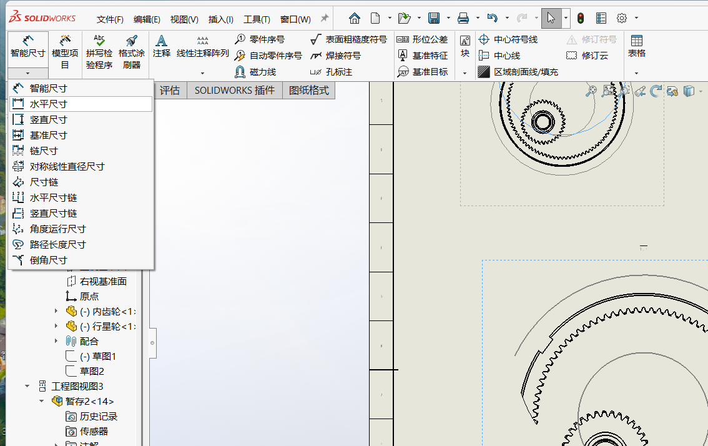Print the drawing
Viewport: 708px width, 446px height.
coord(463,18)
